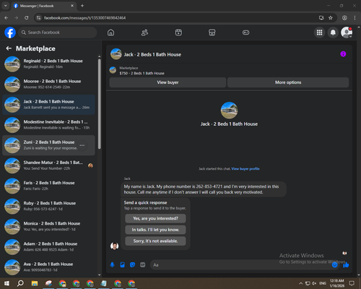Open Monica 2 Beds 1 Bath conversation
Viewport: 361px width, 289px height.
tap(49, 226)
